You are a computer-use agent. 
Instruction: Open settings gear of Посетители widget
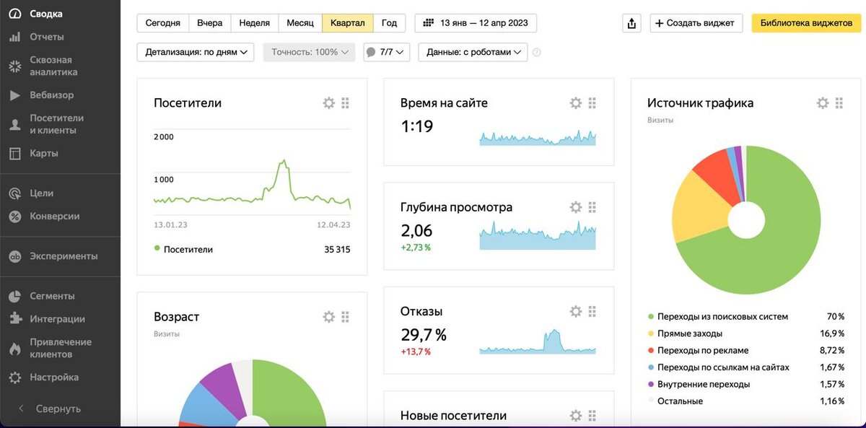(x=329, y=103)
